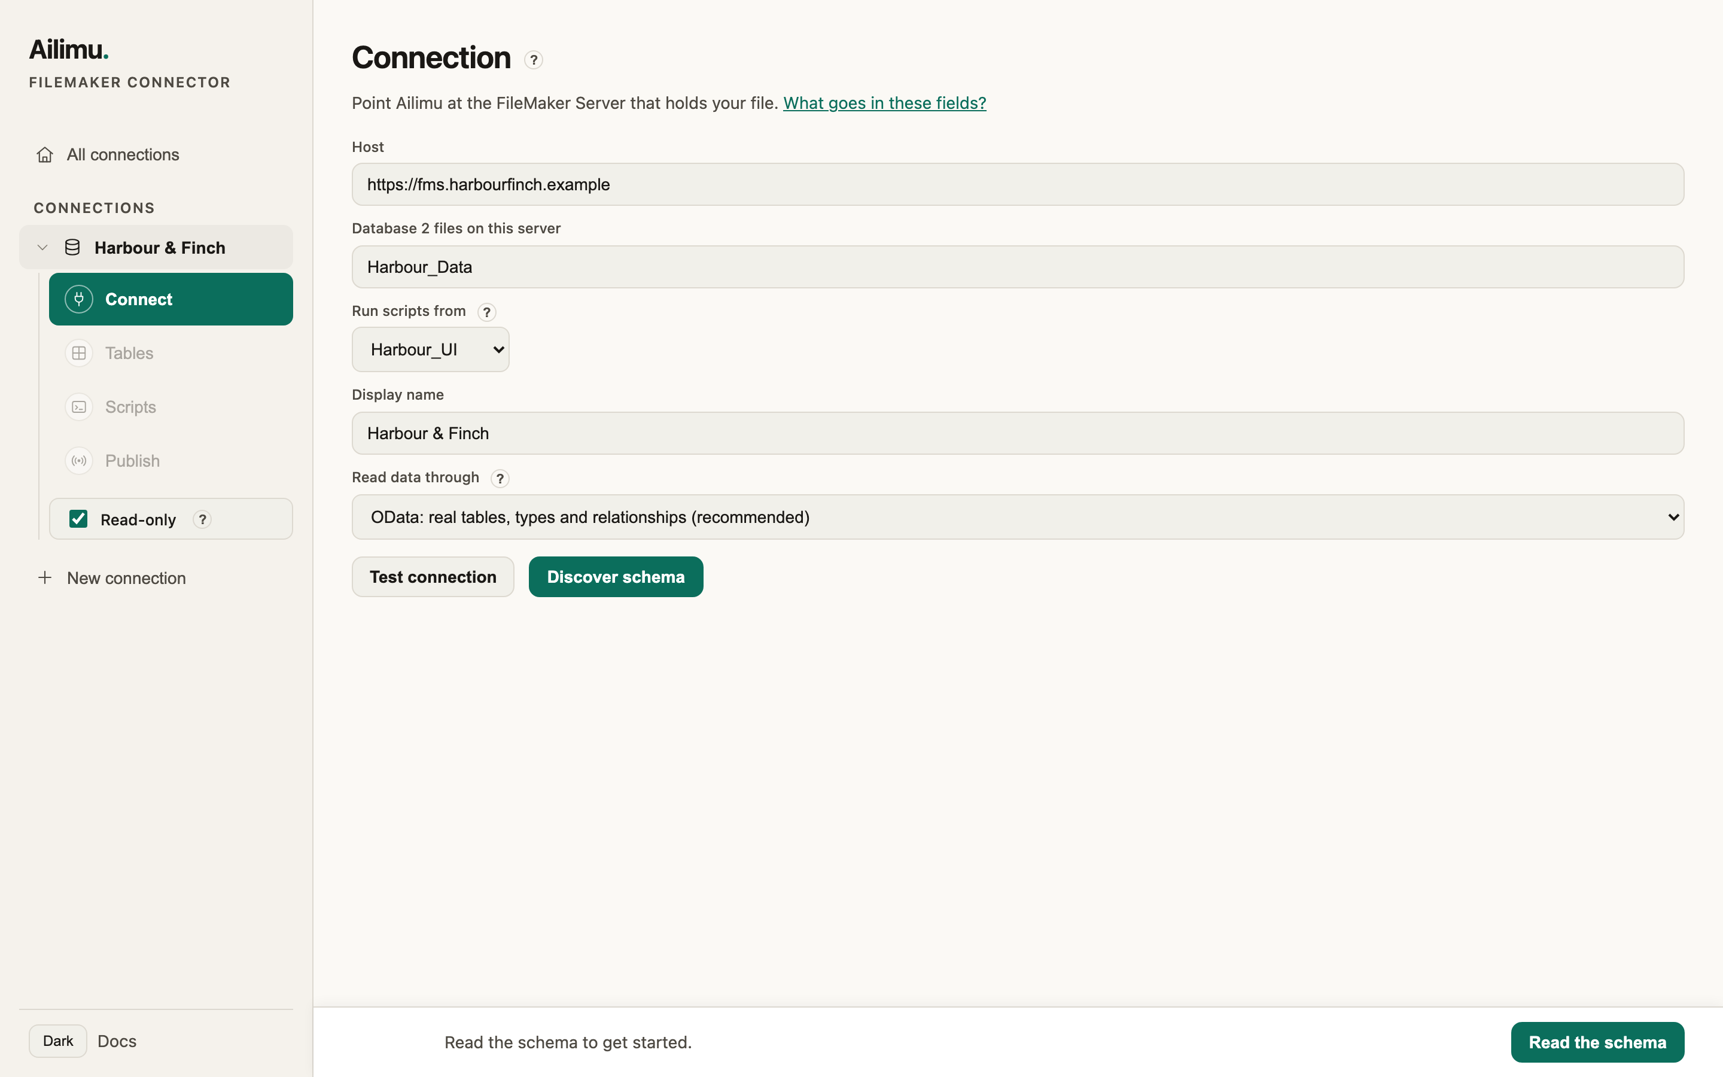
Task: Click the 'Read the schema to get started.' message
Action: 567,1042
